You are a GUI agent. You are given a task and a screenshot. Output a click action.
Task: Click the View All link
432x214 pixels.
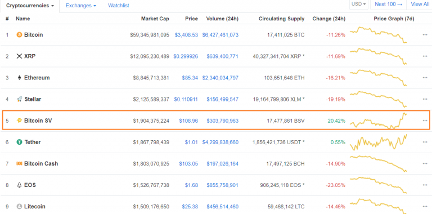pos(420,4)
